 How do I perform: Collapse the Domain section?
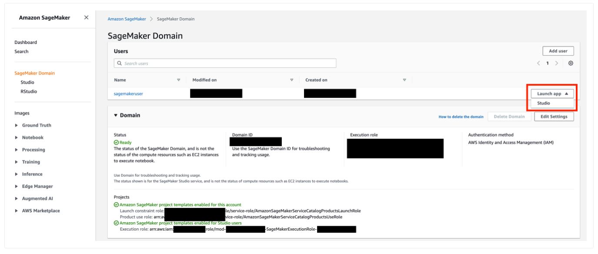tap(116, 115)
